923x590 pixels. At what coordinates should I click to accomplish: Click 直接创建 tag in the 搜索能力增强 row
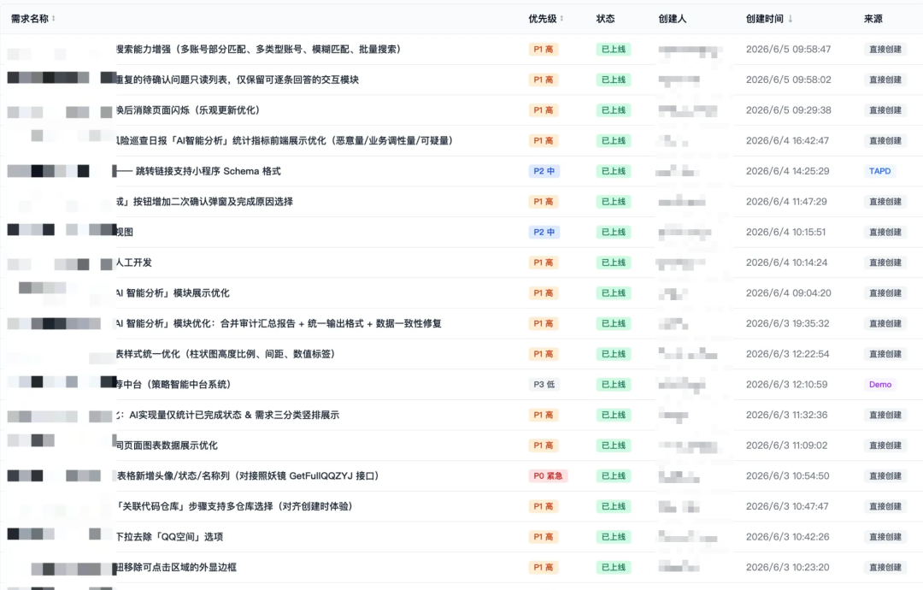click(885, 50)
